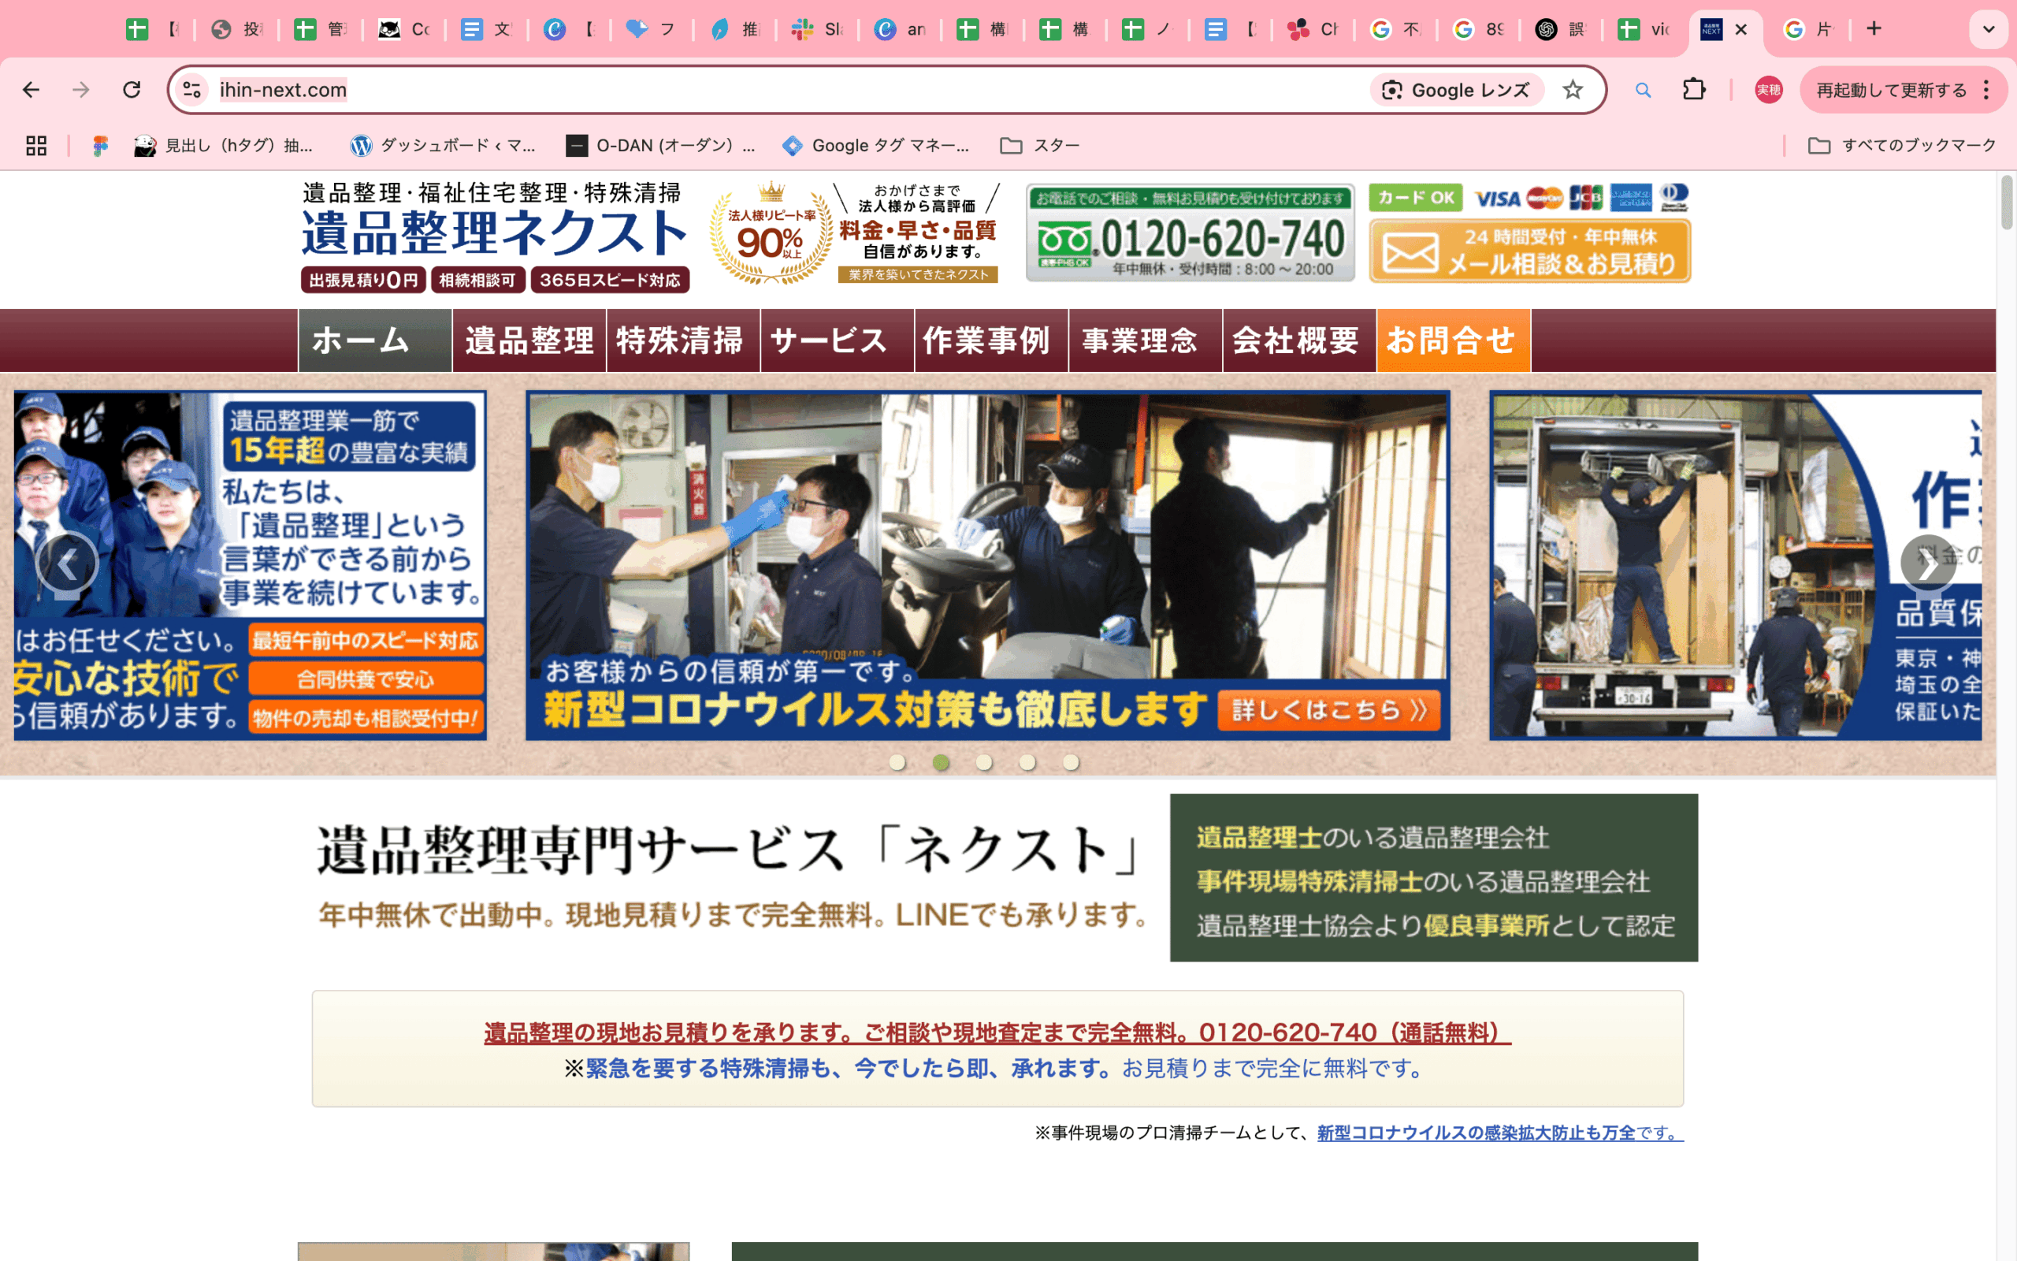The width and height of the screenshot is (2017, 1261).
Task: Open the extensions puzzle icon
Action: click(x=1695, y=89)
